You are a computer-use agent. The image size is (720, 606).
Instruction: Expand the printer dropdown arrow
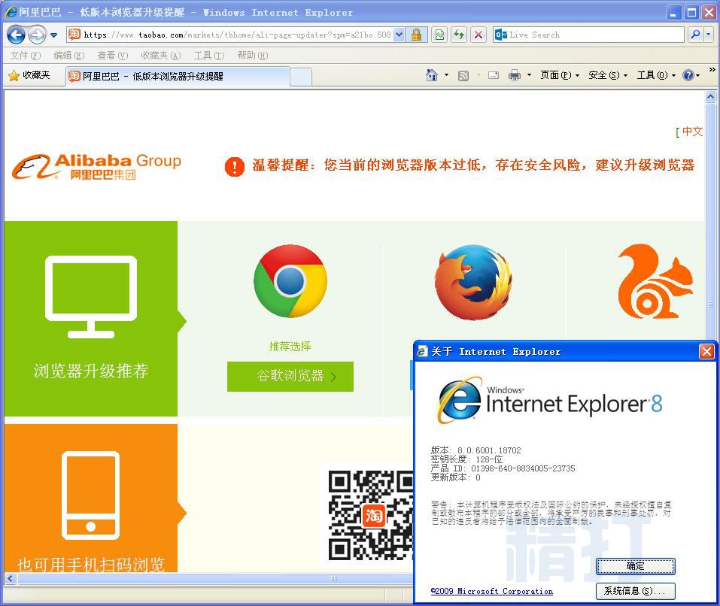[529, 74]
